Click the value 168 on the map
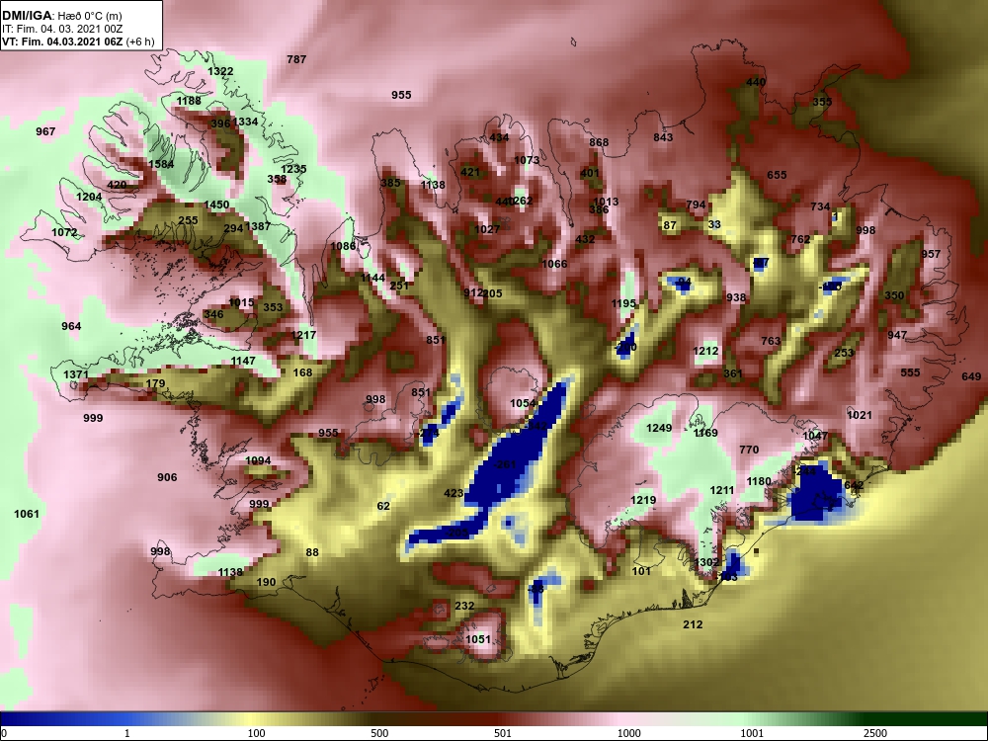Screen dimensions: 988x741 coord(302,372)
